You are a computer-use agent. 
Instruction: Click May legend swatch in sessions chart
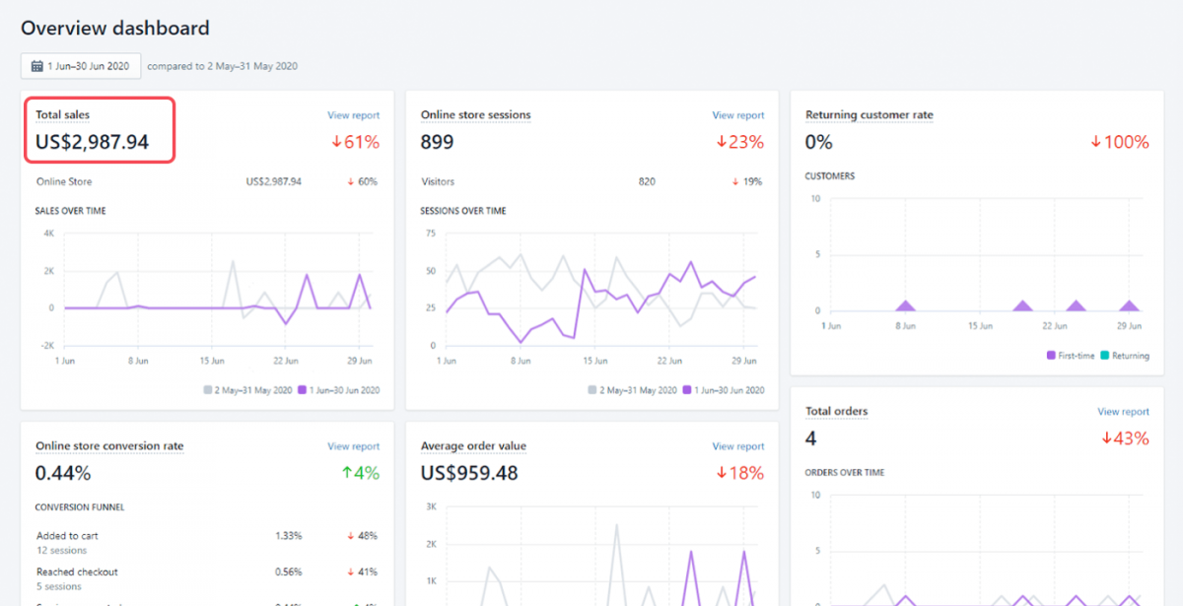(591, 390)
